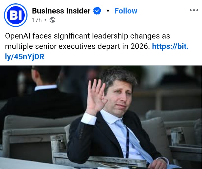Screen dimensions: 202x169
Task: Open the three-dot post options menu
Action: (194, 10)
